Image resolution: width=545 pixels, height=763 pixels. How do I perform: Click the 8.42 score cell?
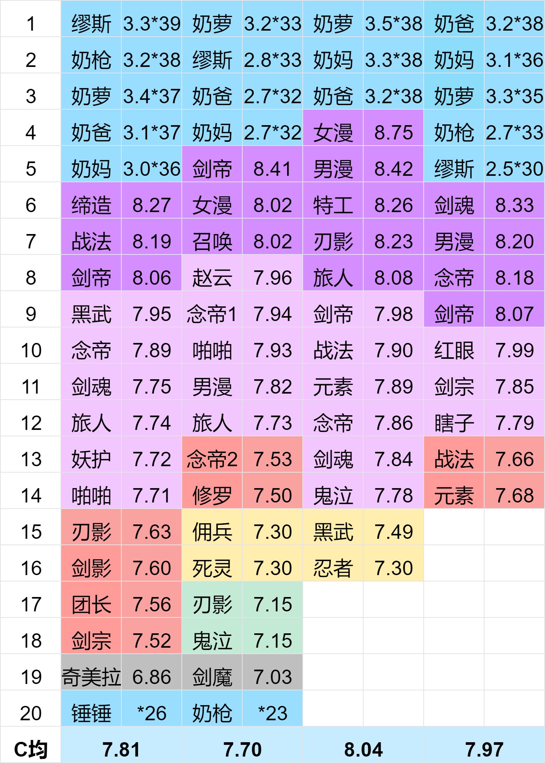click(x=393, y=164)
